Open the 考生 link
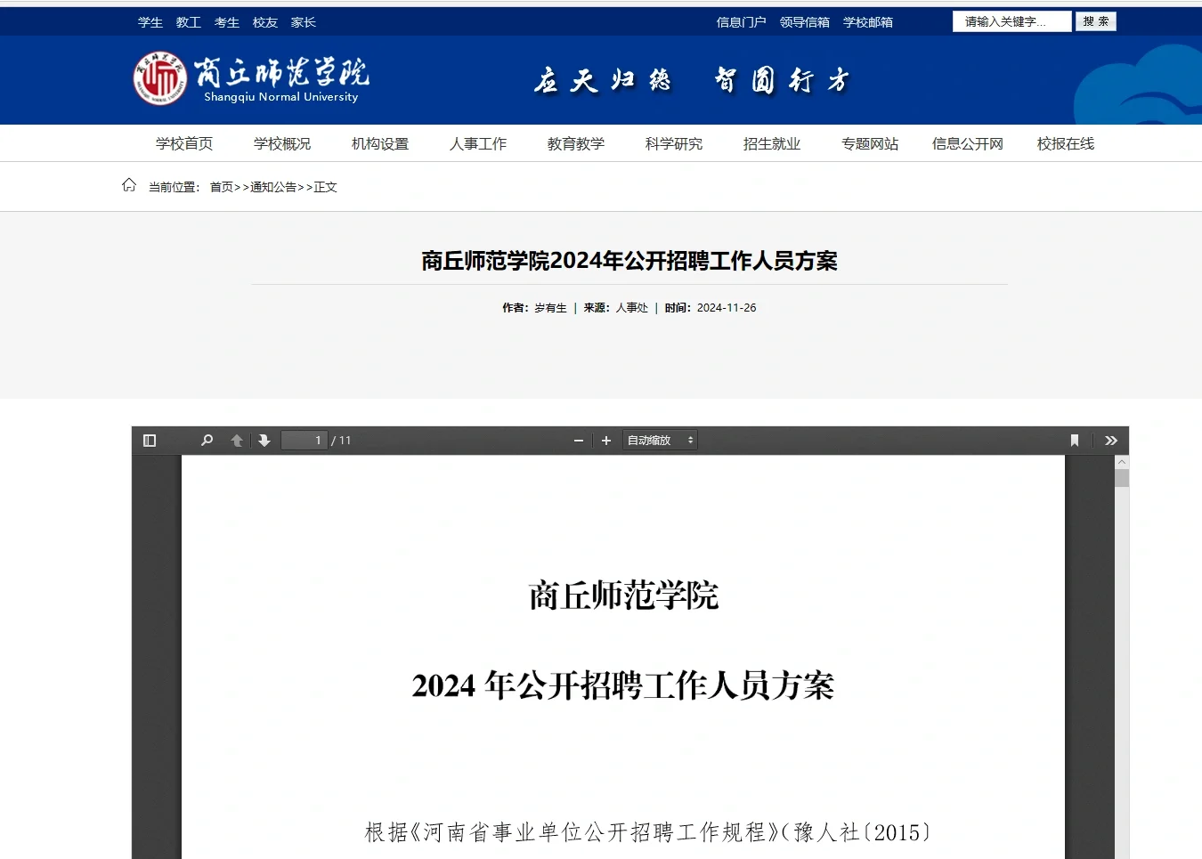 pyautogui.click(x=227, y=22)
